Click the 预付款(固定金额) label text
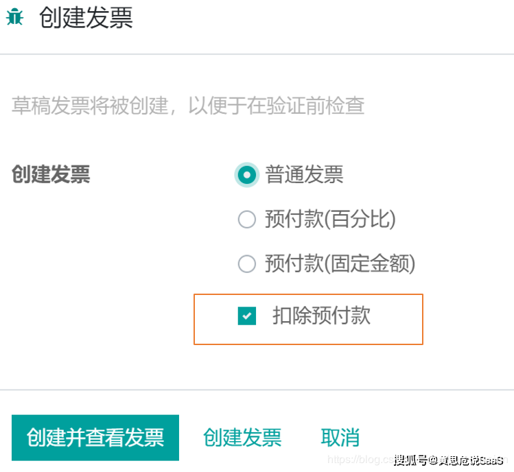The height and width of the screenshot is (472, 514). [340, 263]
